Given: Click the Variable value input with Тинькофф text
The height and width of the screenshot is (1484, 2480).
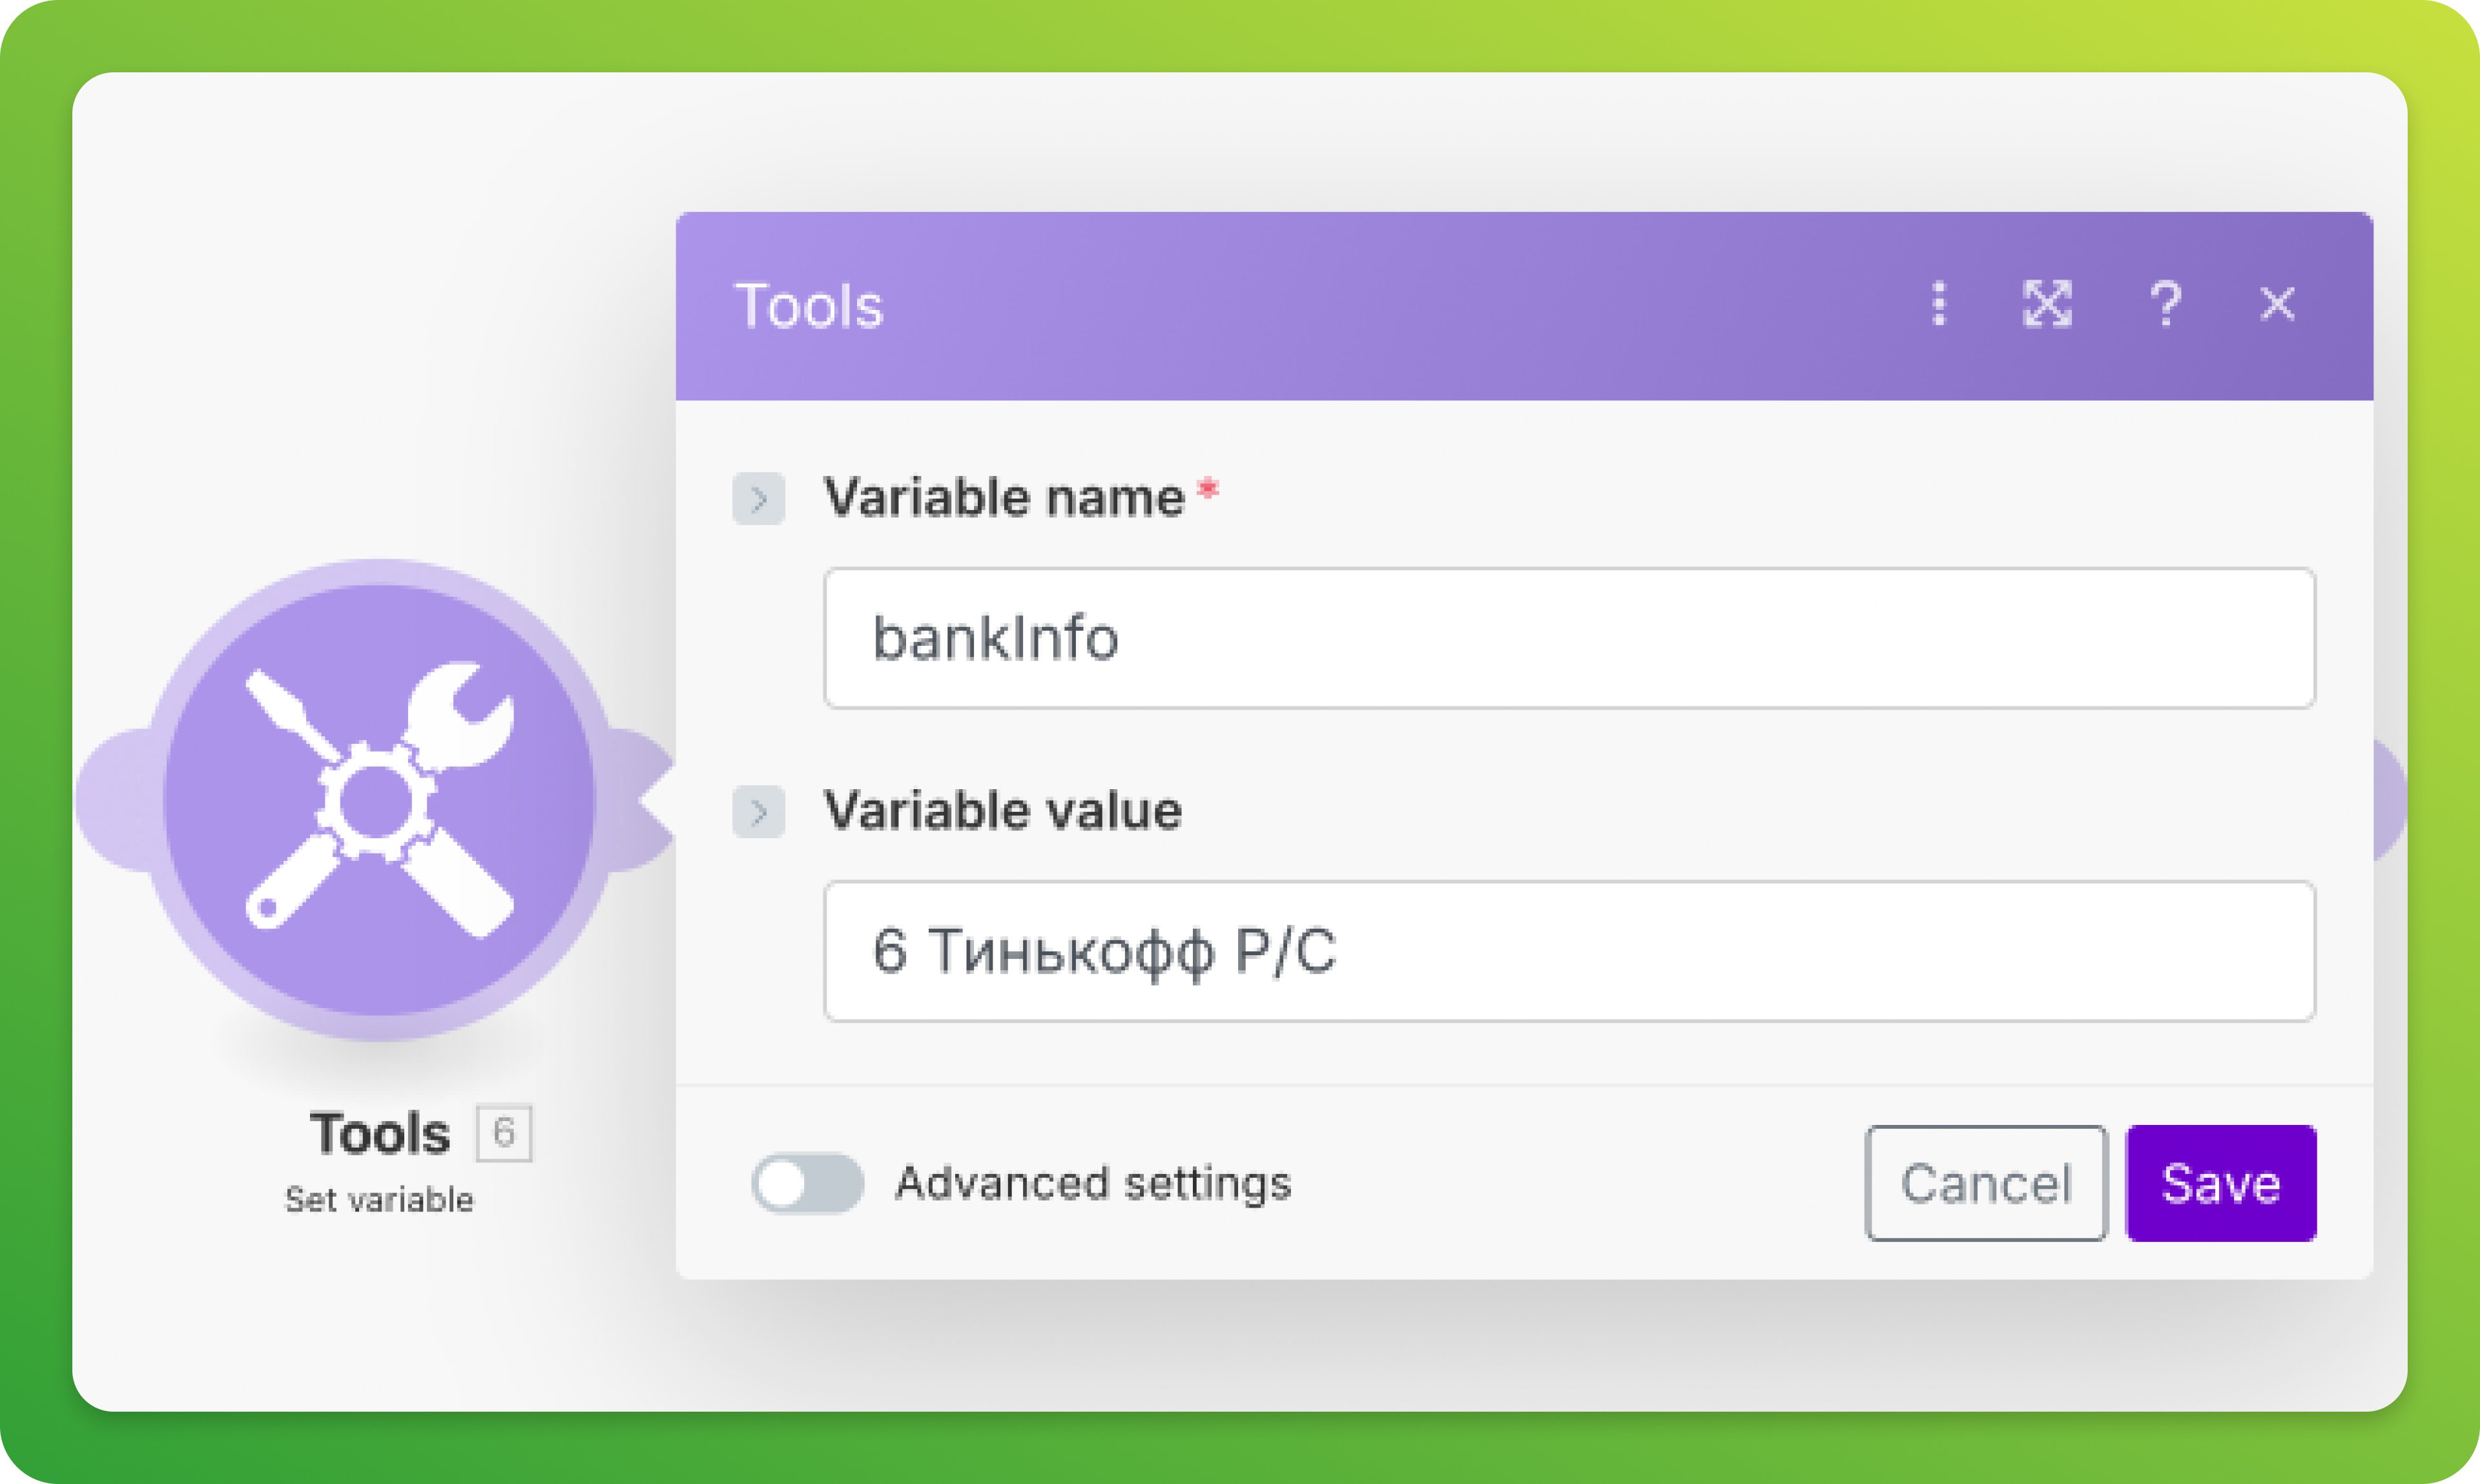Looking at the screenshot, I should (x=1568, y=951).
